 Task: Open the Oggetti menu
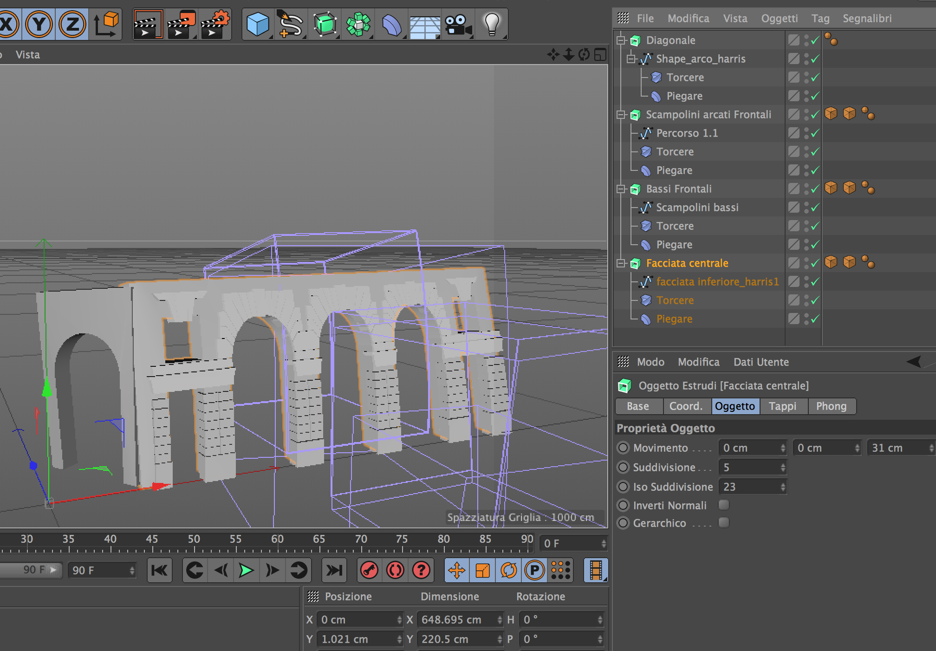(x=779, y=19)
